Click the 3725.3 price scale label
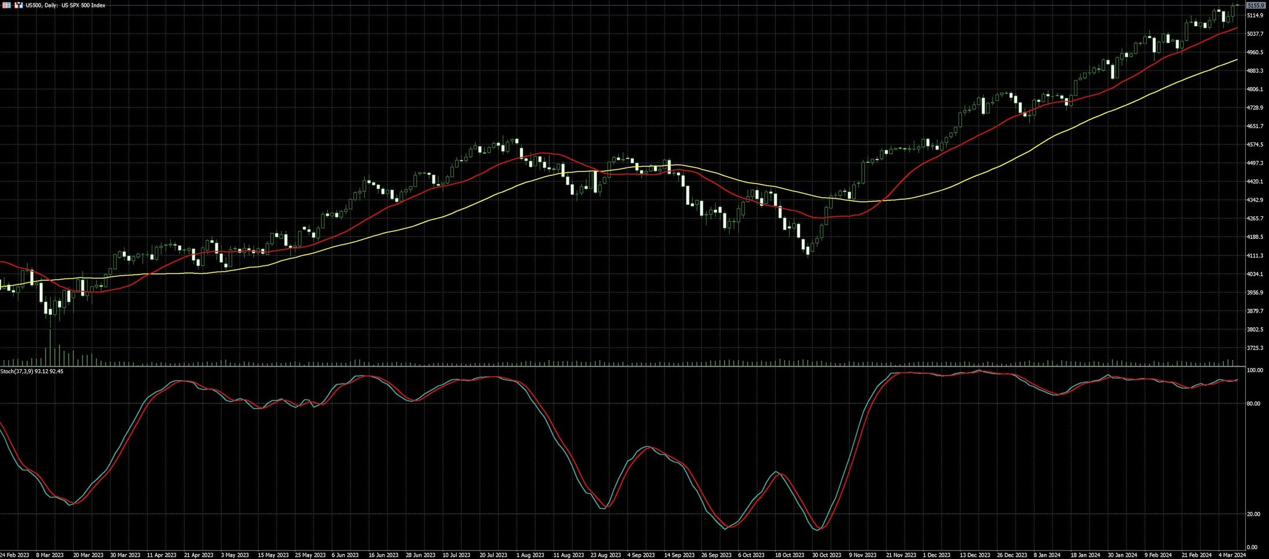The height and width of the screenshot is (559, 1269). [1255, 348]
